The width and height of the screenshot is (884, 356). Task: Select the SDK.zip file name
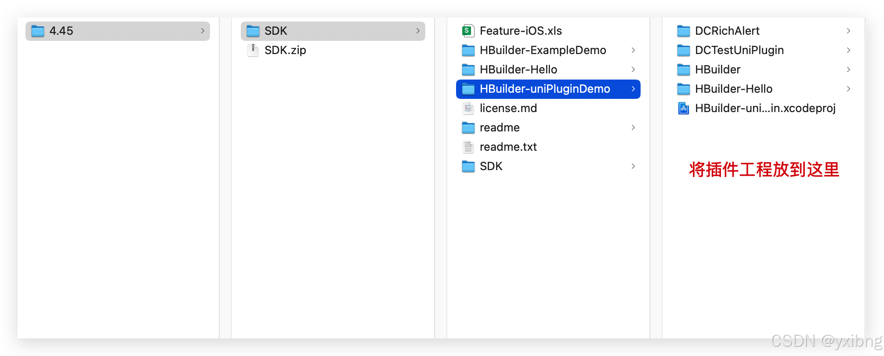tap(285, 50)
